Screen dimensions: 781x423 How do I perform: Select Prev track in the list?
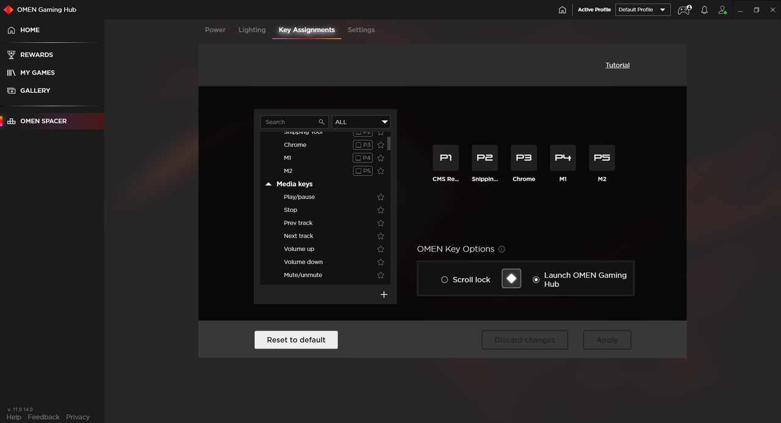298,223
